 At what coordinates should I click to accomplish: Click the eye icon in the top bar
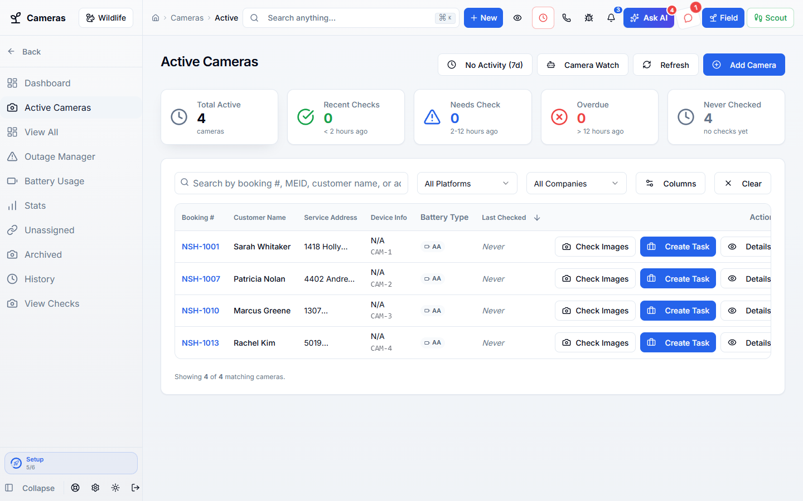(x=517, y=18)
